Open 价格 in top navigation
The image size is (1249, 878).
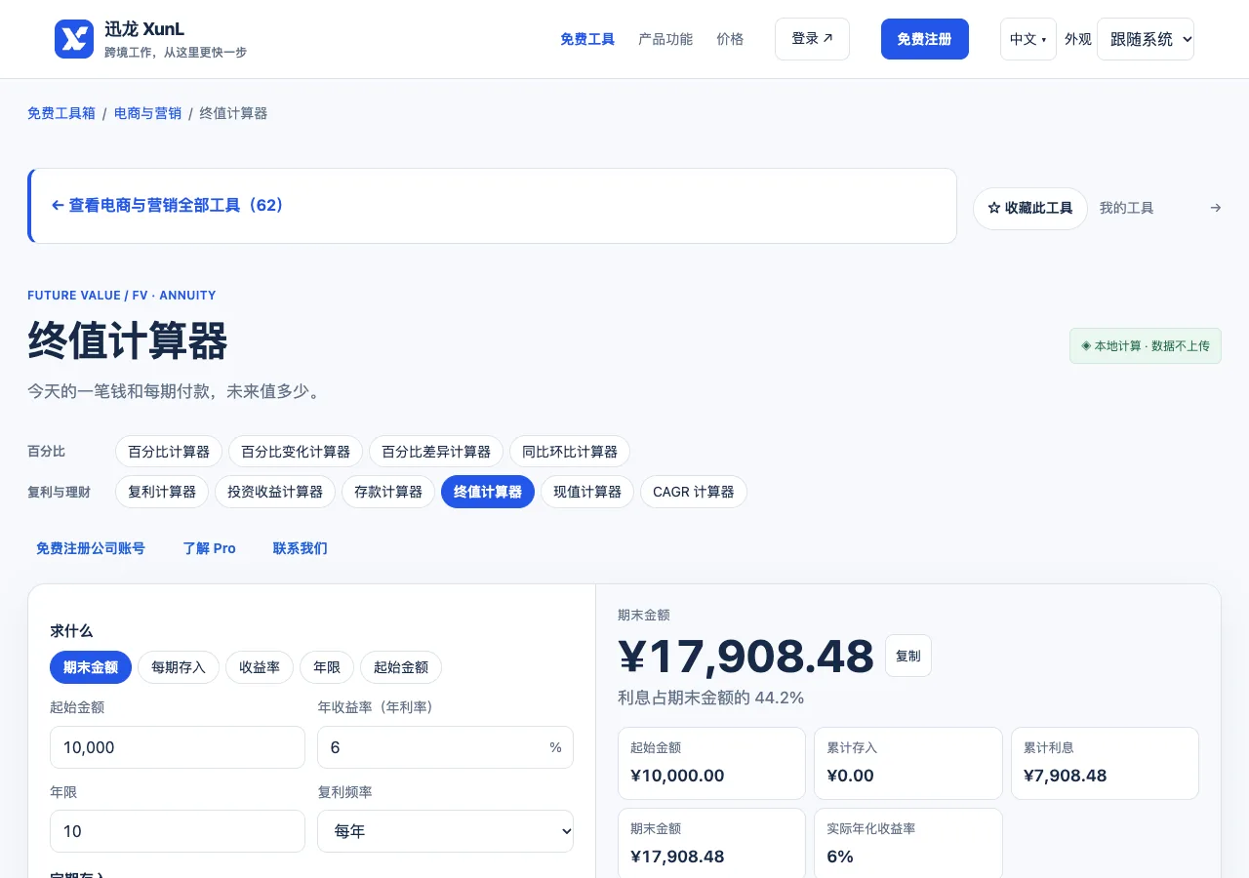(x=730, y=39)
